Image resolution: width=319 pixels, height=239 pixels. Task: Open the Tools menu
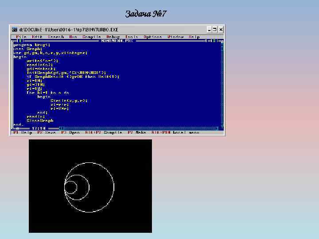coord(132,37)
